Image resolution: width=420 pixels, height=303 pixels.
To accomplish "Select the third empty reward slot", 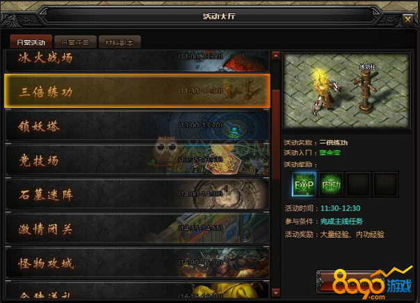I will click(x=358, y=185).
